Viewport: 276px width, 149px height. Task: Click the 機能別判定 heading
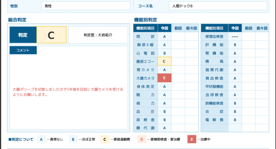tap(145, 20)
